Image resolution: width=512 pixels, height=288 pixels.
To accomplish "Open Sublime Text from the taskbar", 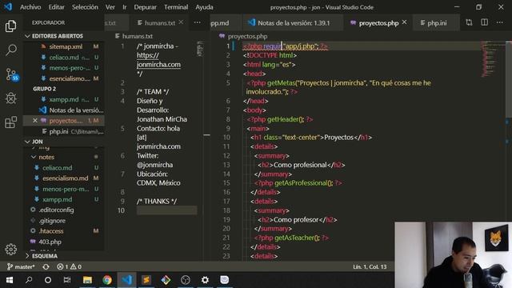I will (146, 280).
